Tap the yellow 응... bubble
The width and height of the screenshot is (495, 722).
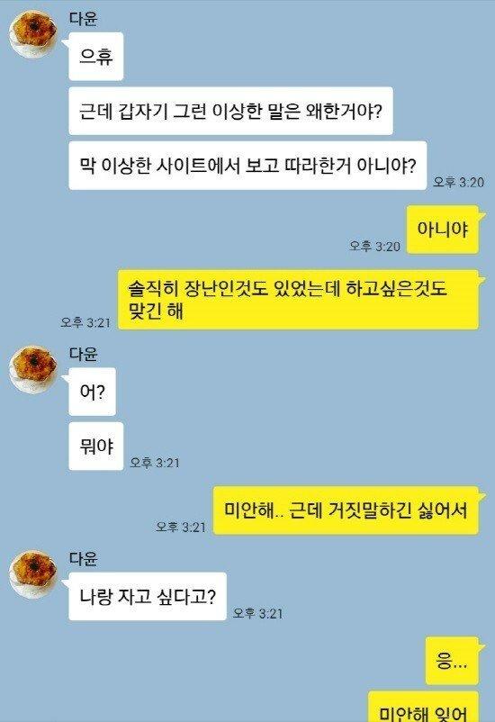coord(452,661)
